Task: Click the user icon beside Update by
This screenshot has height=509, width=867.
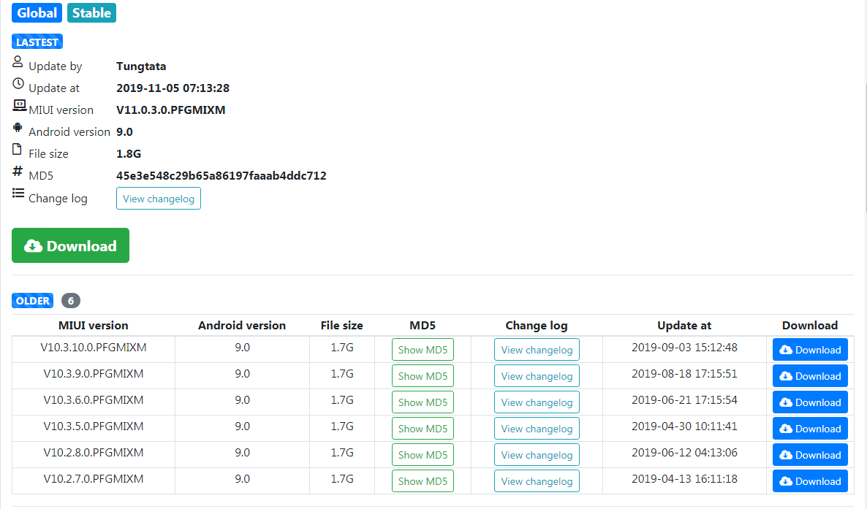Action: pyautogui.click(x=18, y=61)
